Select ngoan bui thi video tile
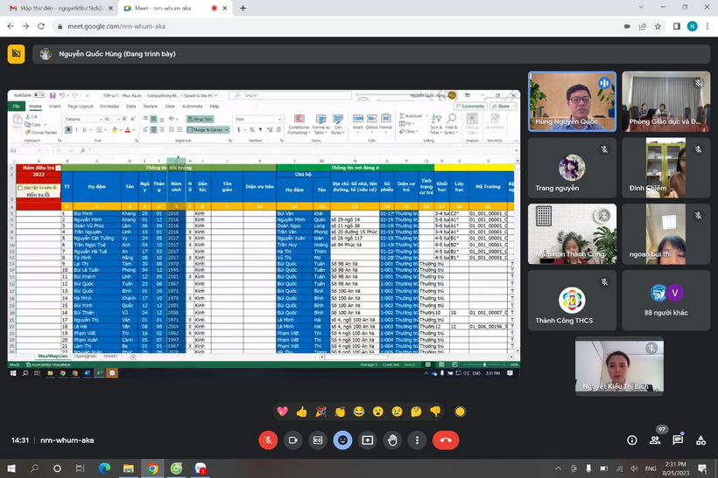 click(665, 234)
